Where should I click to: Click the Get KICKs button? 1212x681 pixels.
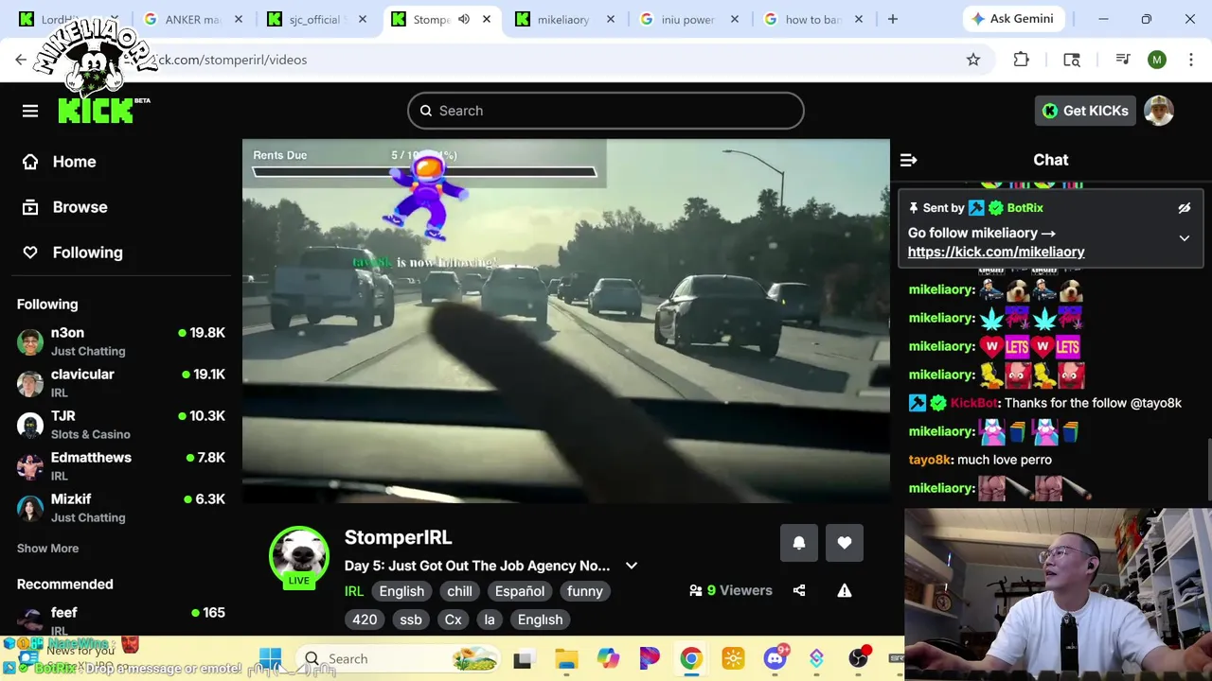click(x=1085, y=111)
